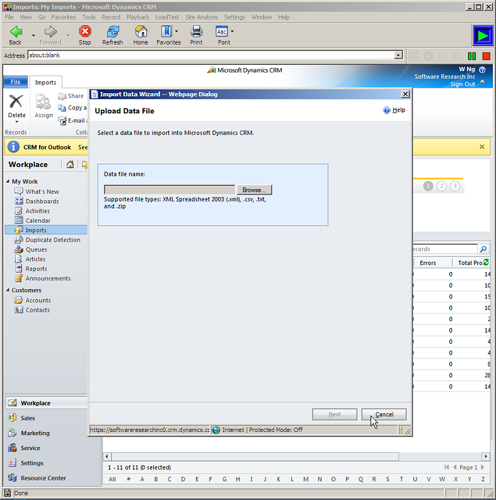Click Browse to choose a data file

[255, 190]
